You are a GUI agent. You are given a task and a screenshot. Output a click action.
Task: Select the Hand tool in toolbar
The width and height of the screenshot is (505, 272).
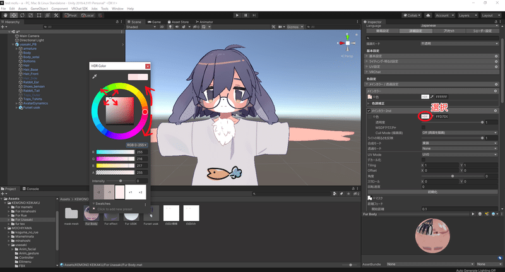[x=6, y=15]
